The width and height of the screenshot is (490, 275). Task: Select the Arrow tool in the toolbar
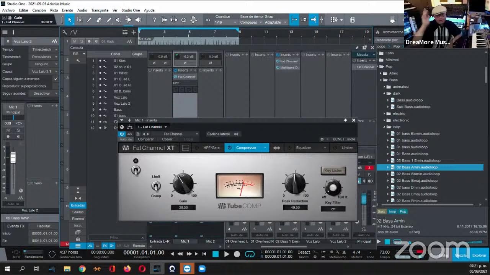[70, 20]
